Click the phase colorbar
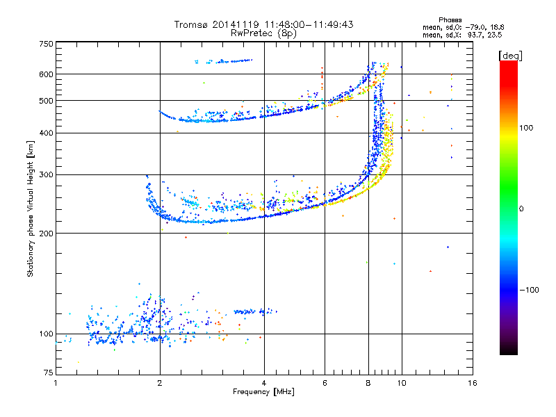The image size is (556, 417). (509, 208)
